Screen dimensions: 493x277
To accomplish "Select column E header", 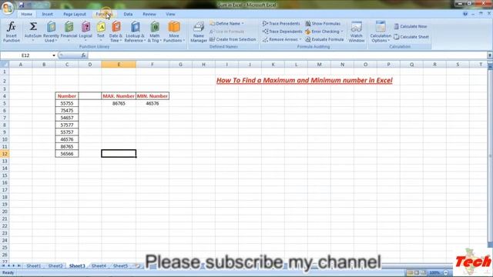I will 119,65.
